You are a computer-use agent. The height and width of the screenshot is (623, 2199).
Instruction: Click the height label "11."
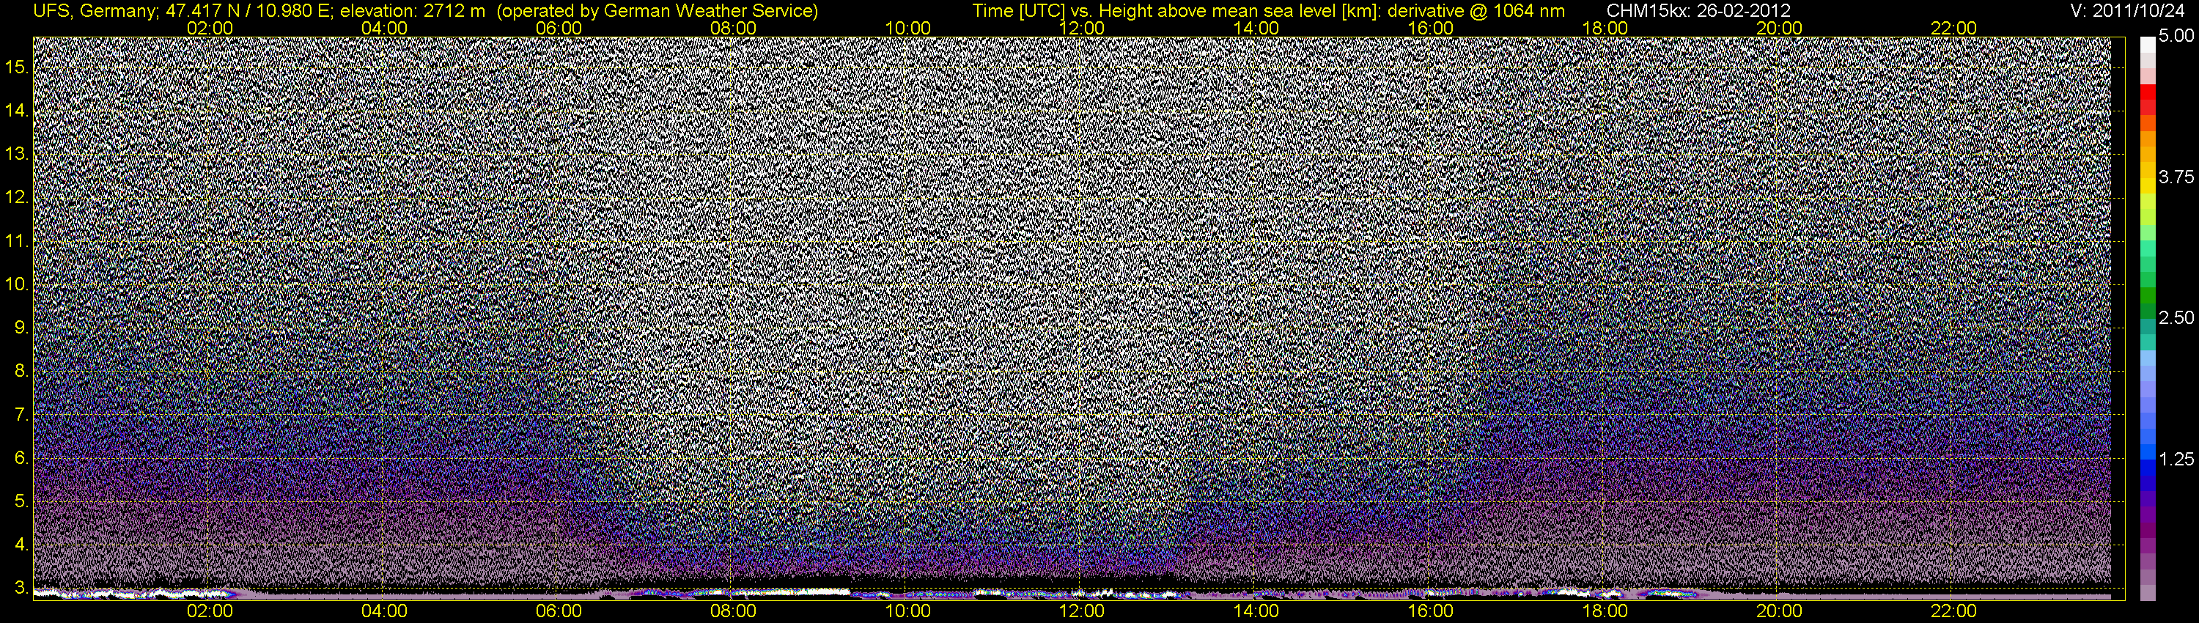click(x=16, y=242)
